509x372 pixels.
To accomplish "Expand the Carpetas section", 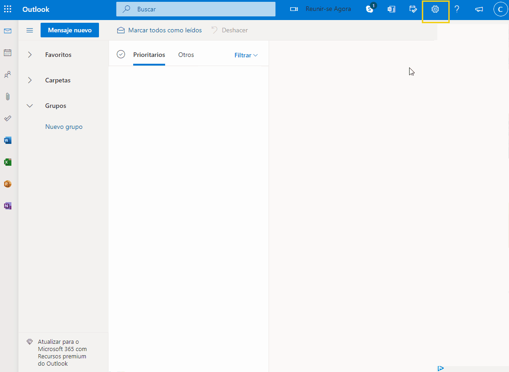I will [30, 80].
